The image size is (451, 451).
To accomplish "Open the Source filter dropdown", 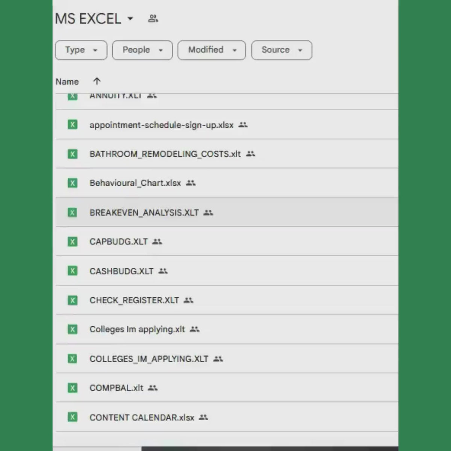I will coord(282,50).
